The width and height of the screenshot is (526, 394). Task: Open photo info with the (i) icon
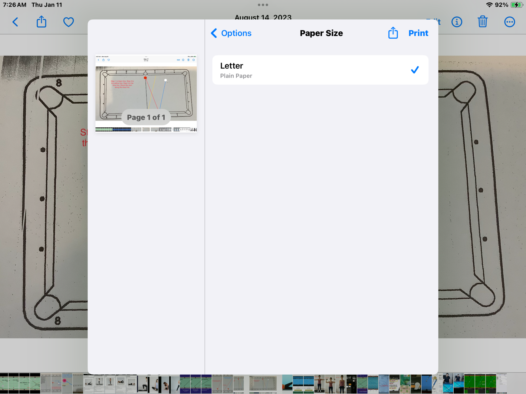click(457, 22)
